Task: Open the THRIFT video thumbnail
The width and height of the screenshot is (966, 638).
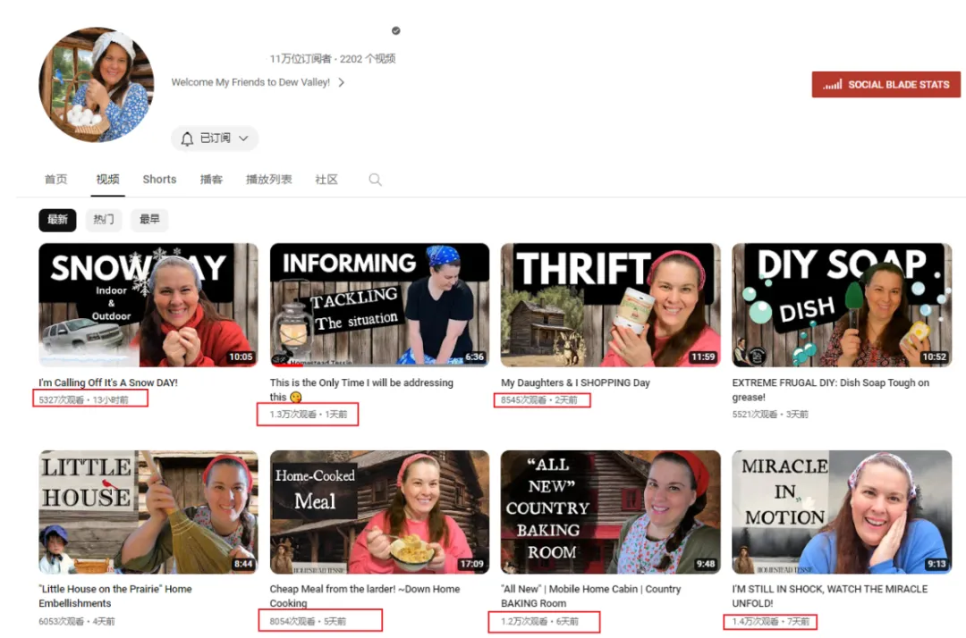Action: 611,306
